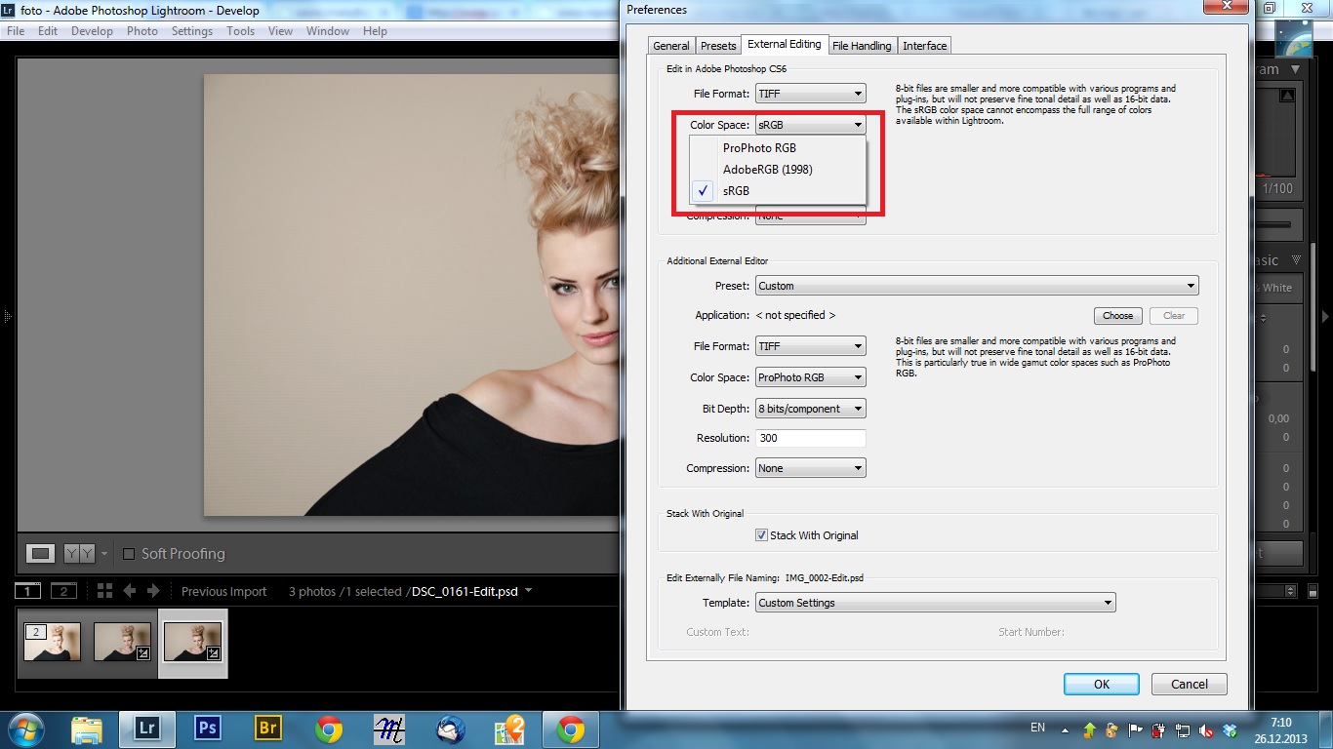
Task: Click the sRGB Color Space combo box
Action: point(811,125)
